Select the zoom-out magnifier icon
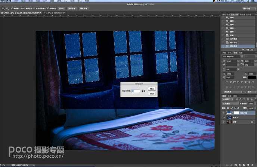Viewport: 257px width, 167px height. 7,9
